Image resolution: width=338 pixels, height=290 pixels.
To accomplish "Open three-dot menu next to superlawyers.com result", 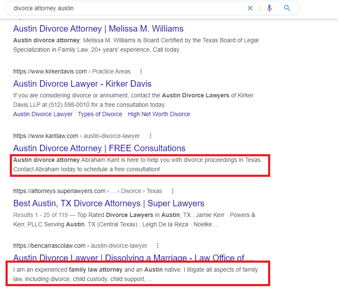I will click(173, 191).
